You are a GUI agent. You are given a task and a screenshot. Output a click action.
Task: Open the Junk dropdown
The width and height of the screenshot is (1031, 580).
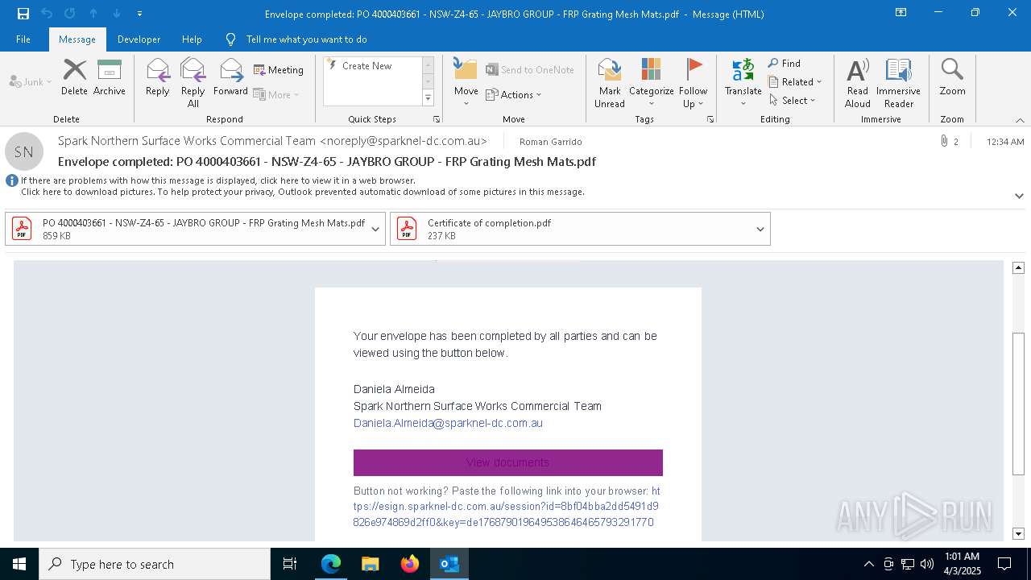[x=30, y=81]
